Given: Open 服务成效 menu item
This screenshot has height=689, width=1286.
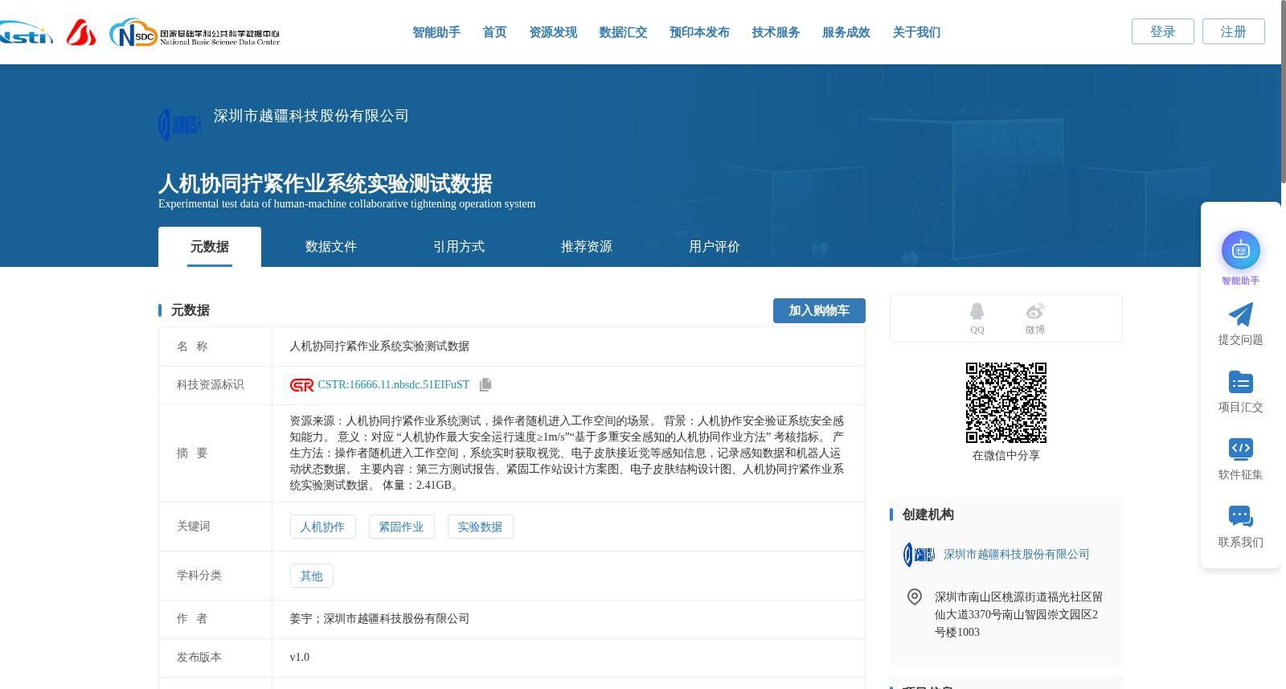Looking at the screenshot, I should 846,32.
